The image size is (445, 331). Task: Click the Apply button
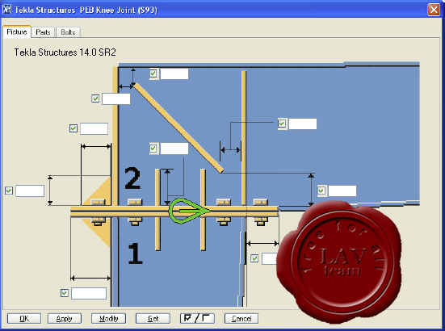click(x=65, y=319)
